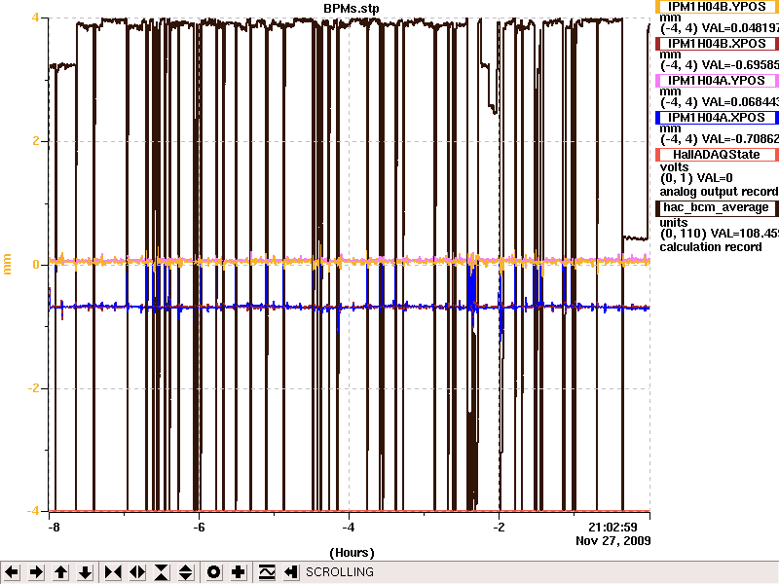The image size is (779, 584).
Task: Click the x-axis -4 tick label below the chart
Action: pos(349,528)
